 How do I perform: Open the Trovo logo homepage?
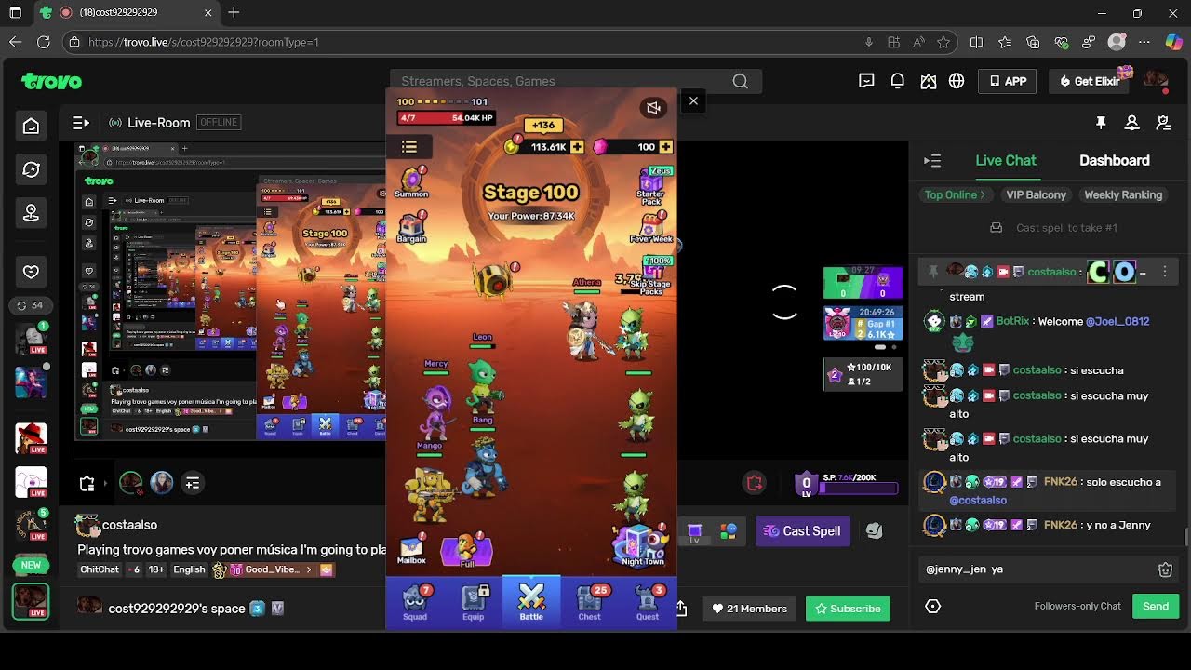(x=52, y=81)
